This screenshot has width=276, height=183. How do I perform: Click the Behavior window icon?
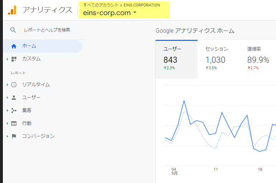click(14, 123)
